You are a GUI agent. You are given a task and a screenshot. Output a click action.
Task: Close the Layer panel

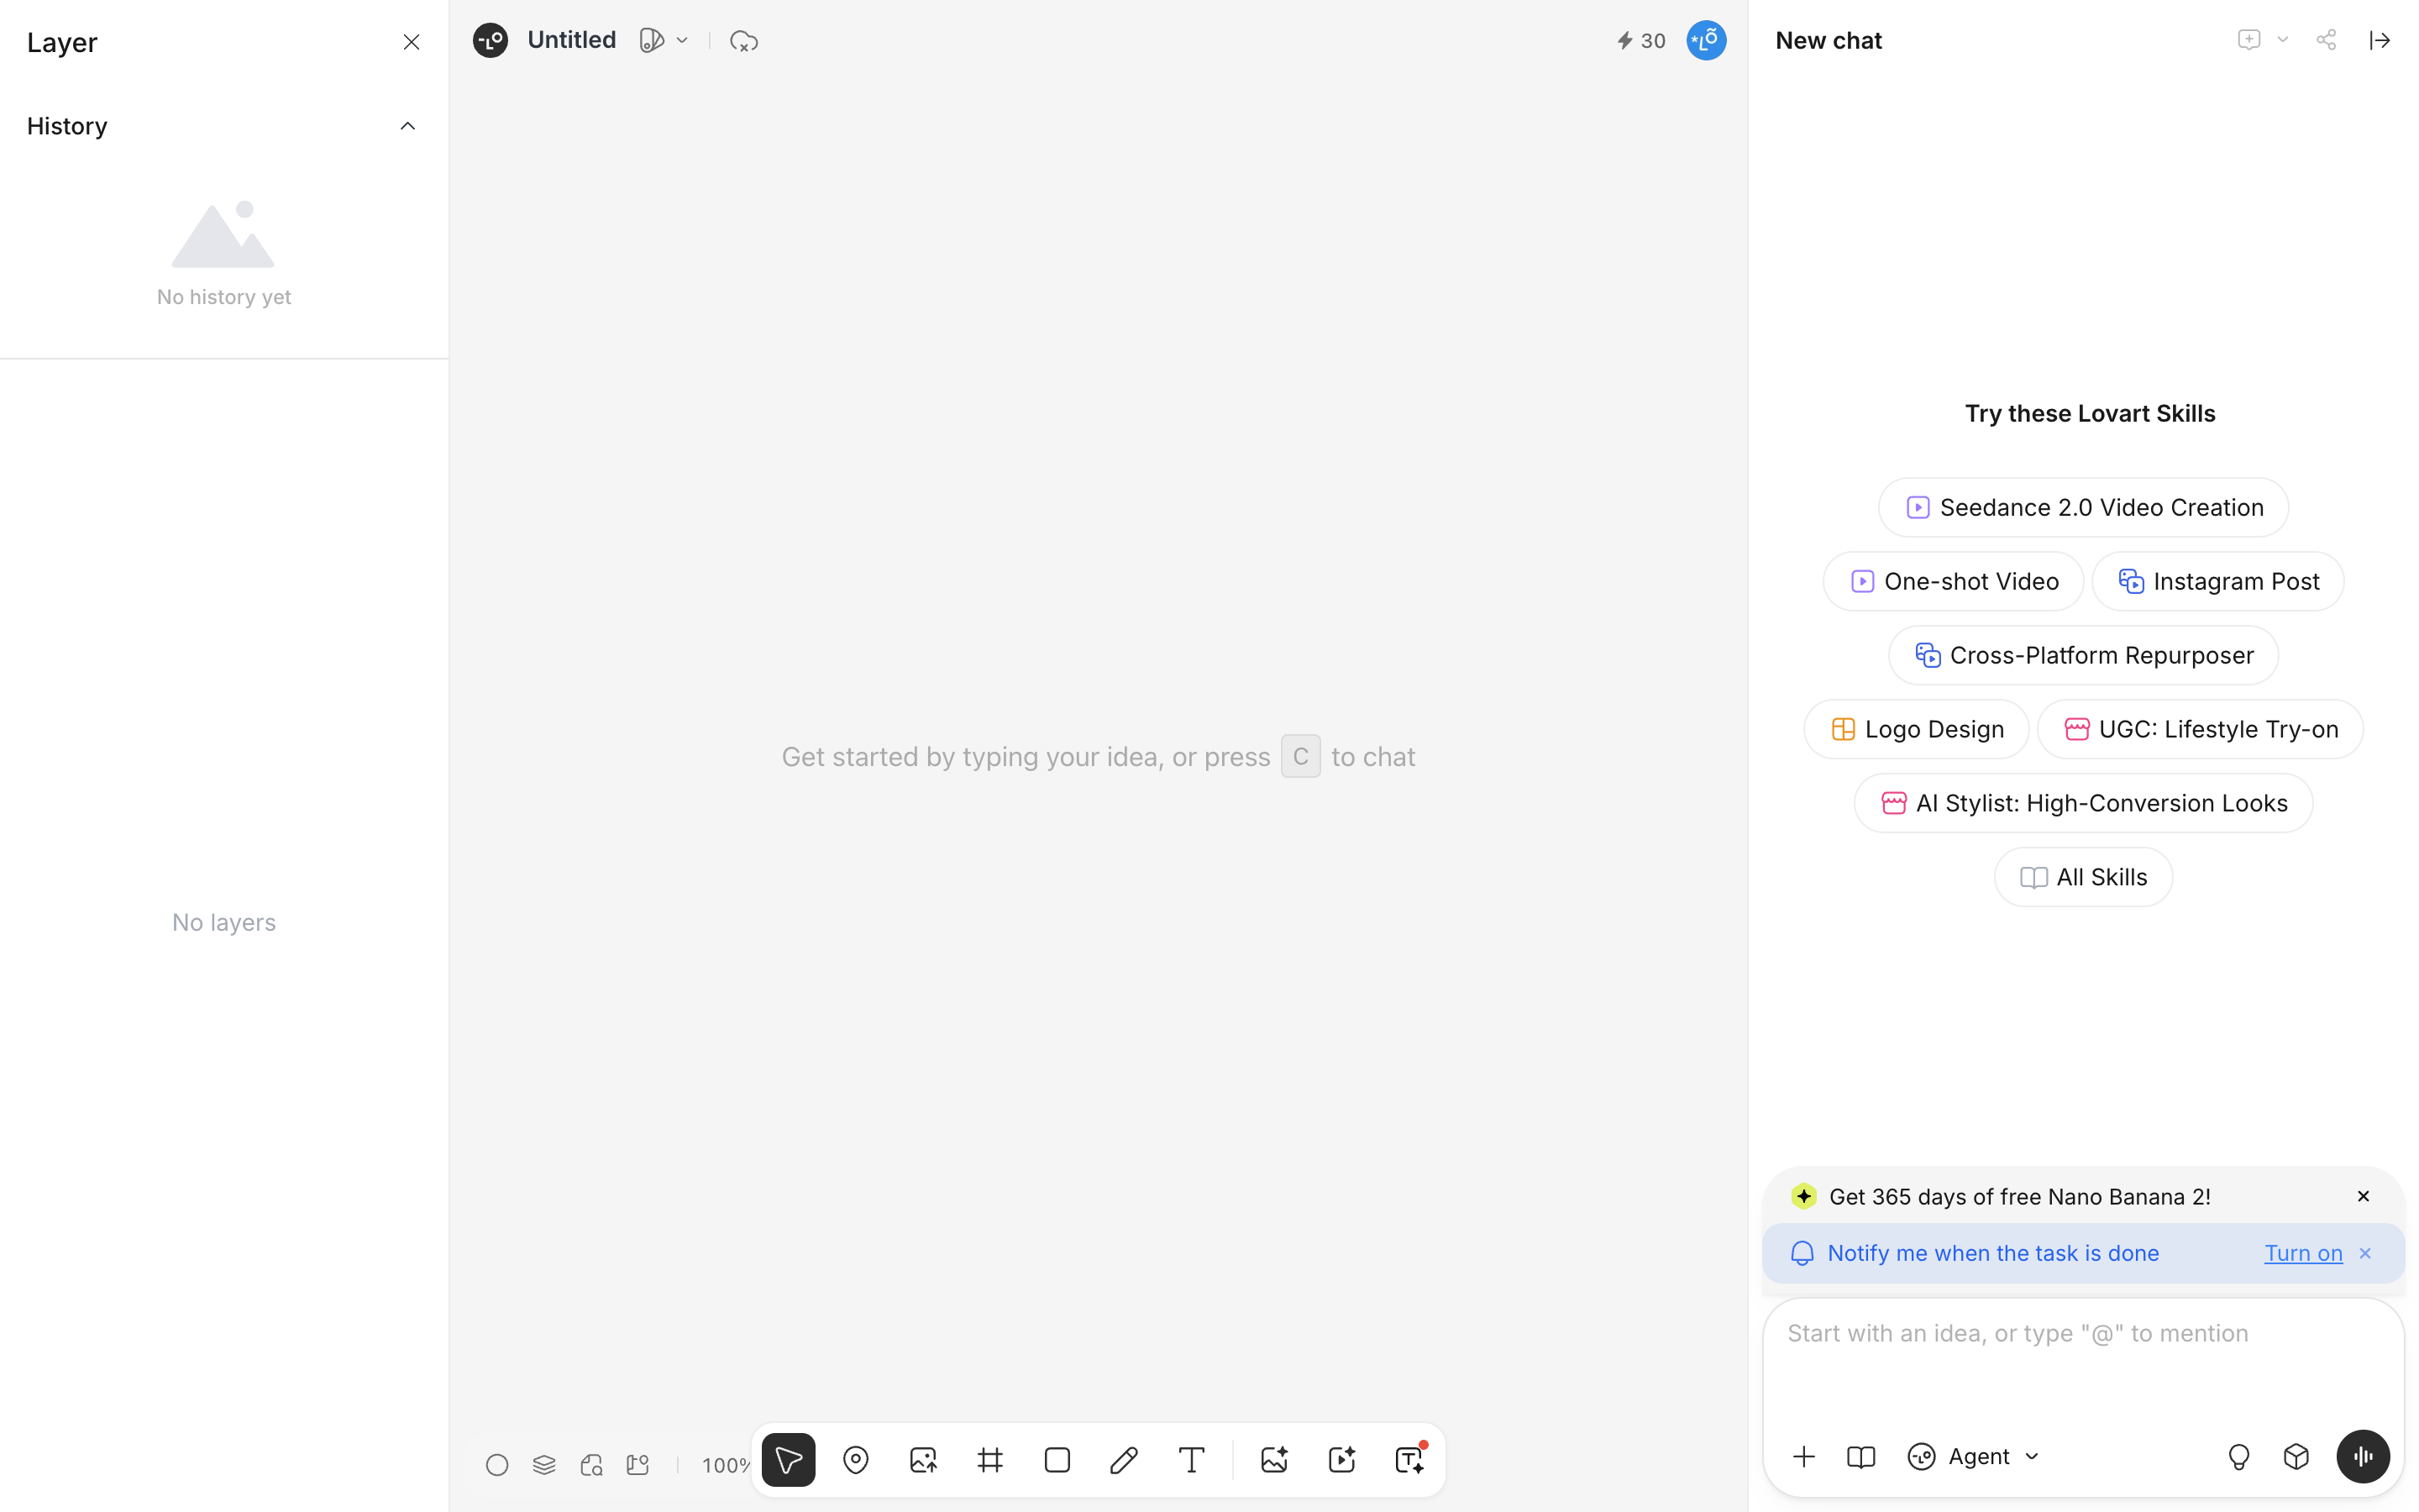pos(411,42)
